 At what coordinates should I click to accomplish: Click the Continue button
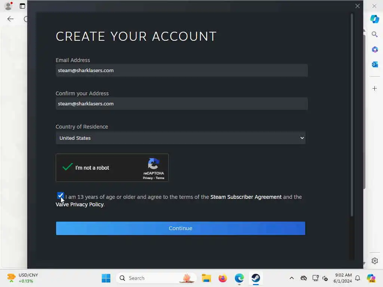(x=181, y=228)
